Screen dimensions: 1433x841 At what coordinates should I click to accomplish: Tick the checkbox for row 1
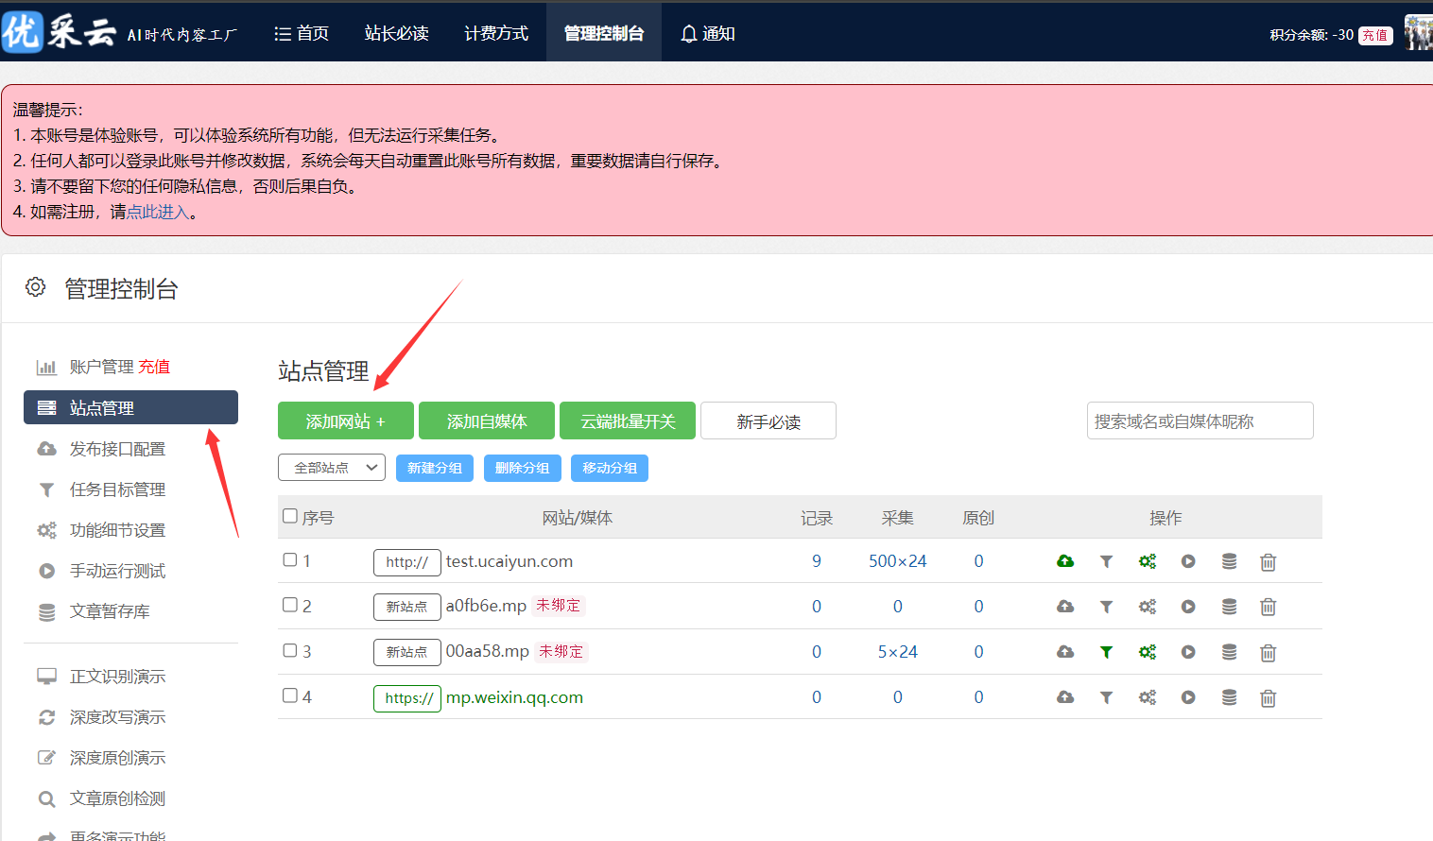pyautogui.click(x=290, y=560)
